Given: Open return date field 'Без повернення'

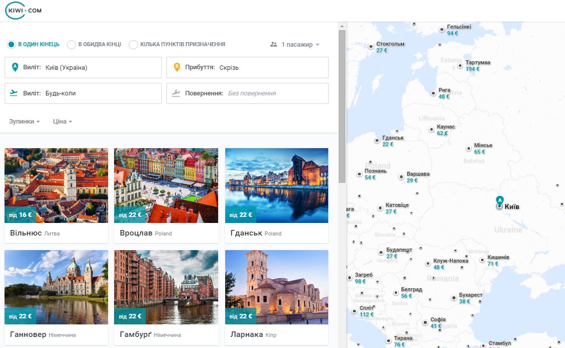Looking at the screenshot, I should click(x=247, y=93).
